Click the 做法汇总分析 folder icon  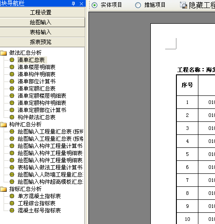tap(4, 53)
